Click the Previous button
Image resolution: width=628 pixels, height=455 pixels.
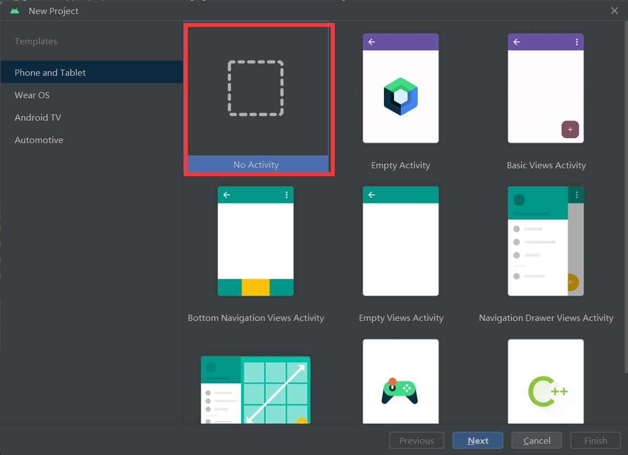pos(417,440)
